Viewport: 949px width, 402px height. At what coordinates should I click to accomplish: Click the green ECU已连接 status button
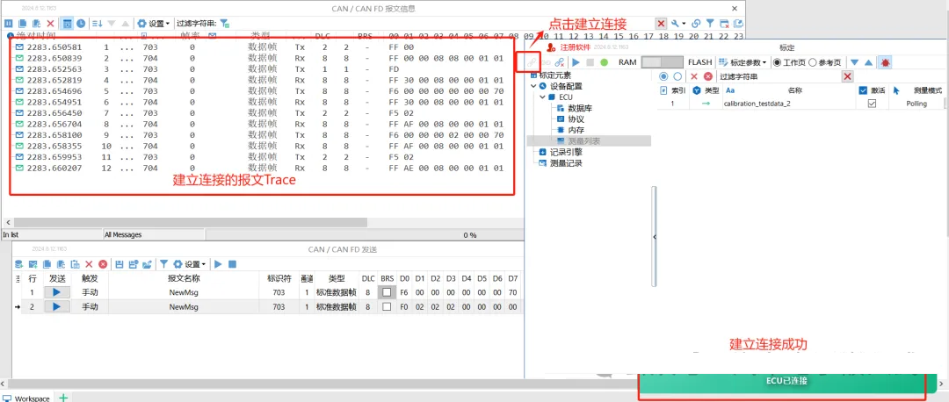click(x=786, y=380)
